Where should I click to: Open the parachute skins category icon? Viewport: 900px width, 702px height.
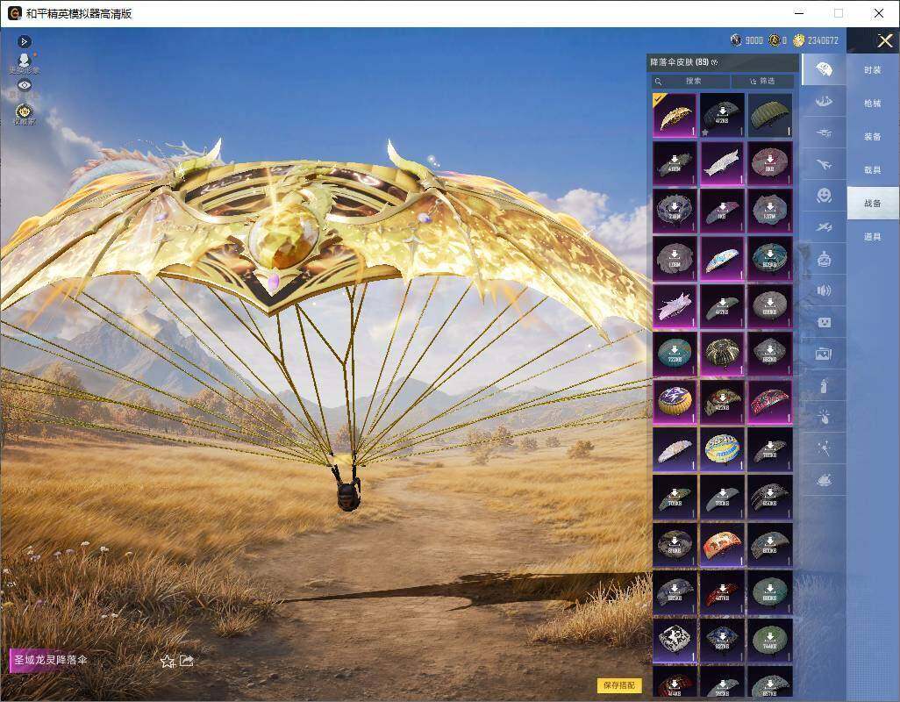(825, 69)
